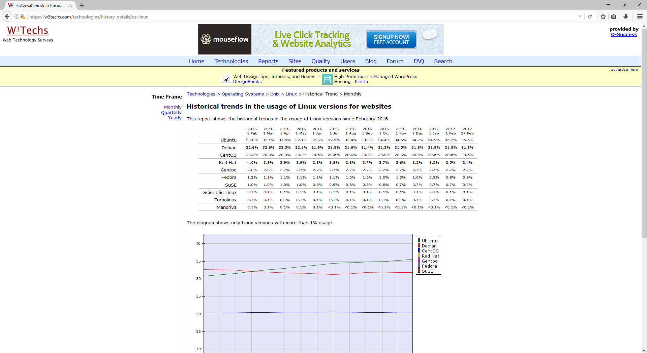Image resolution: width=647 pixels, height=353 pixels.
Task: Open the downloads arrow icon
Action: 626,16
